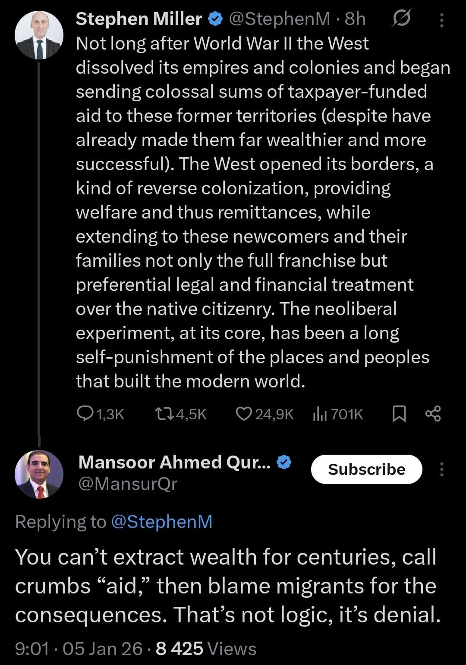Open the Stephen Miller display name
The image size is (466, 665).
[x=139, y=19]
